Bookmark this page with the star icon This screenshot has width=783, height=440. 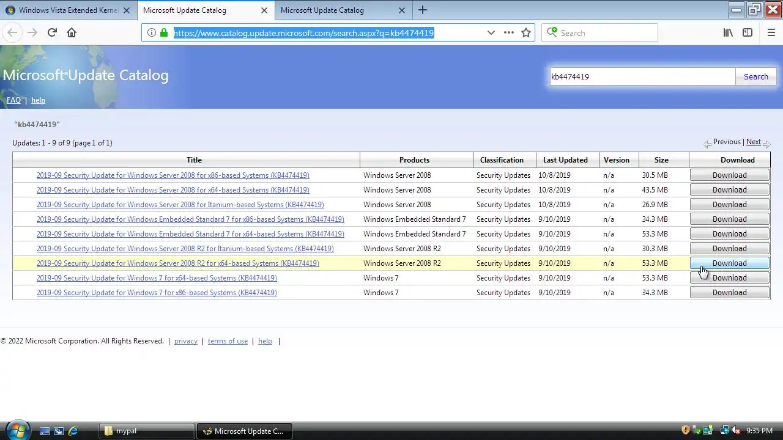[526, 32]
